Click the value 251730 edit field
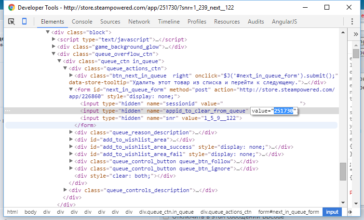The image size is (364, 220). pyautogui.click(x=274, y=111)
